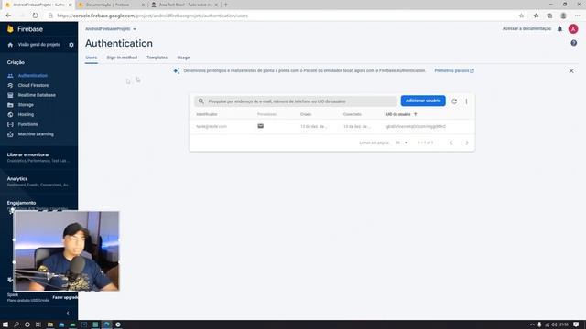The height and width of the screenshot is (329, 586).
Task: Click the Functions brackets icon
Action: point(10,124)
